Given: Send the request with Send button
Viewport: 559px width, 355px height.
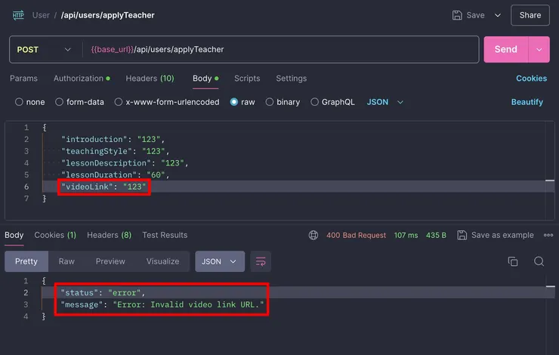Looking at the screenshot, I should (505, 50).
